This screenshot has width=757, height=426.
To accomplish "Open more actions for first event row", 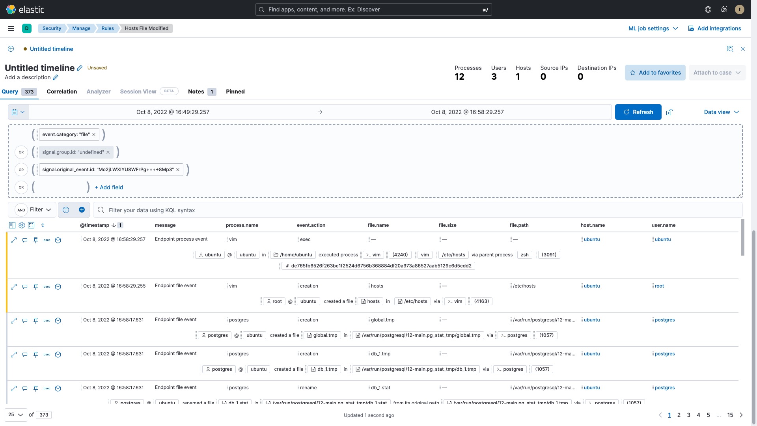I will pyautogui.click(x=47, y=240).
